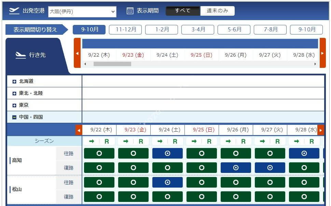Select 高知 往路 availability for 9/22
Image resolution: width=331 pixels, height=206 pixels.
pyautogui.click(x=99, y=153)
